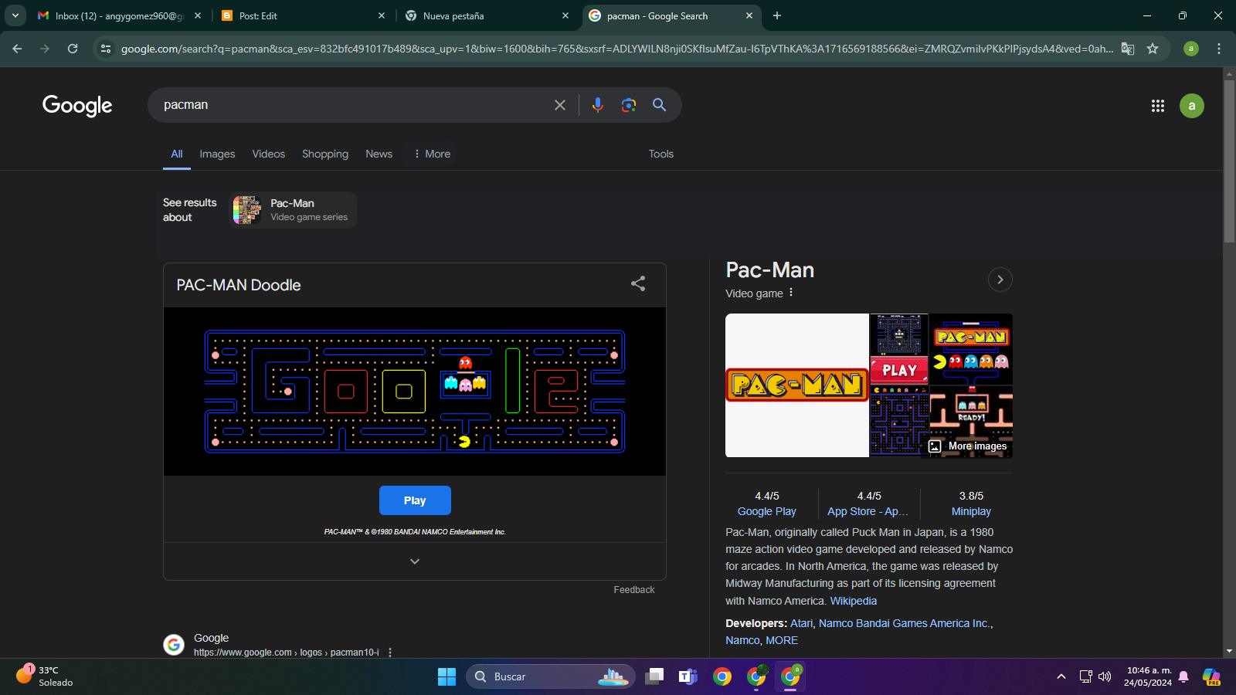Open options menu for Google result
The height and width of the screenshot is (695, 1236).
click(x=390, y=653)
